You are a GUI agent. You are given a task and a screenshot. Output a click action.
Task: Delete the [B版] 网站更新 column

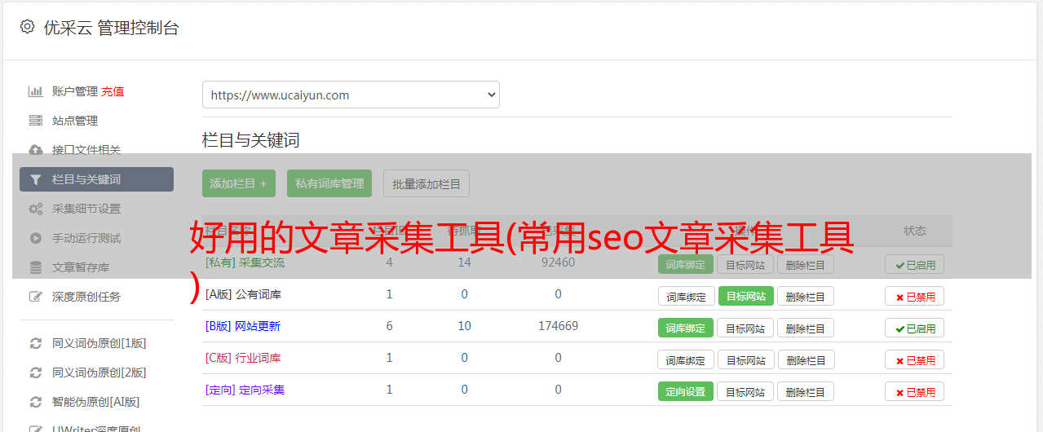click(x=806, y=328)
